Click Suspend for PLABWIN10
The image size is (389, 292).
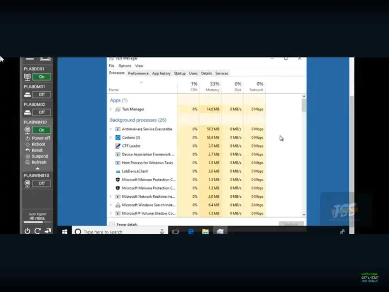pyautogui.click(x=37, y=156)
